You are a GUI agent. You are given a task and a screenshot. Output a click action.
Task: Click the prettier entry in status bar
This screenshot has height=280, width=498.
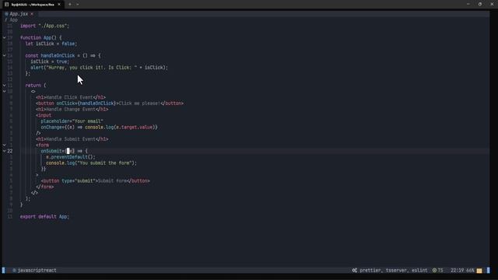point(370,270)
